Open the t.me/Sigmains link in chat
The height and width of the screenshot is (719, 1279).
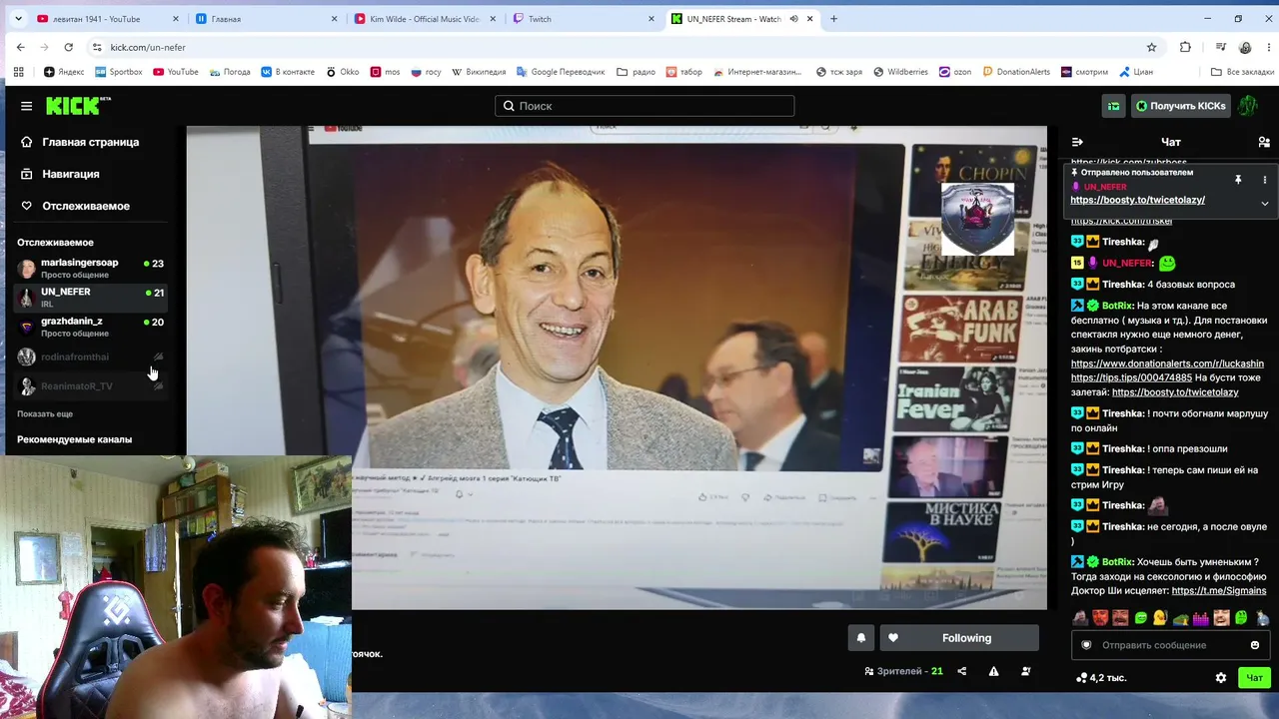(x=1219, y=590)
